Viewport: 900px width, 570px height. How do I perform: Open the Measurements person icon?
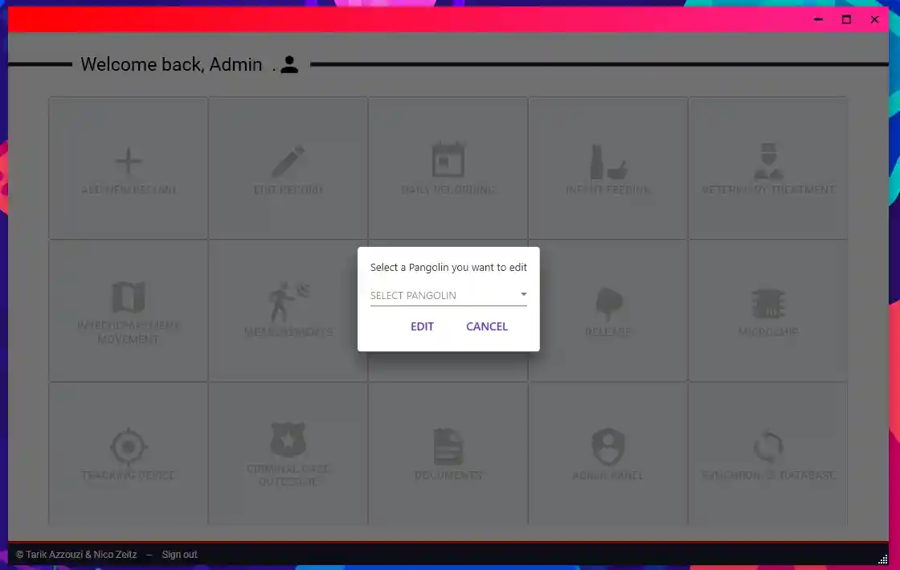click(288, 301)
